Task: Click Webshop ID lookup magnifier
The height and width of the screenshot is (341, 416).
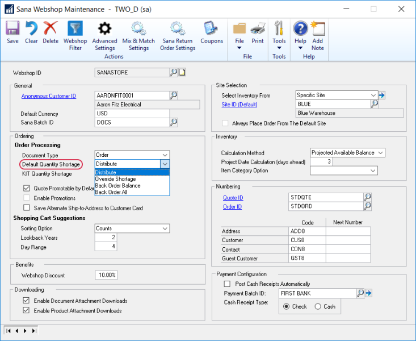Action: 174,72
